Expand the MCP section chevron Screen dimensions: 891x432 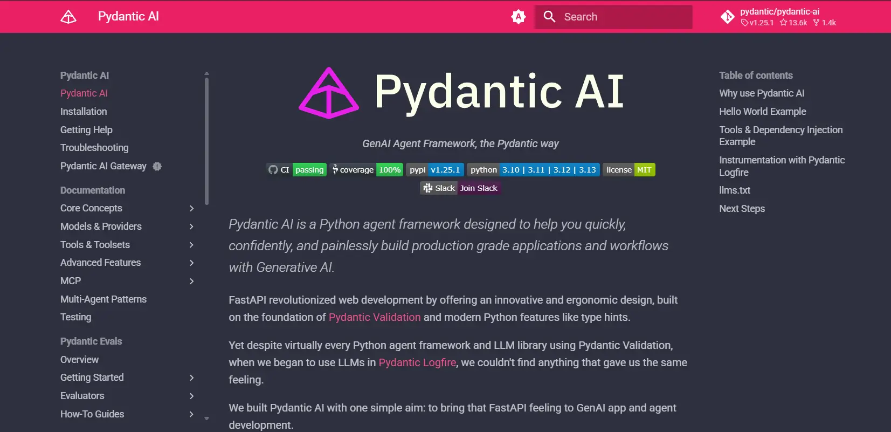click(x=191, y=281)
